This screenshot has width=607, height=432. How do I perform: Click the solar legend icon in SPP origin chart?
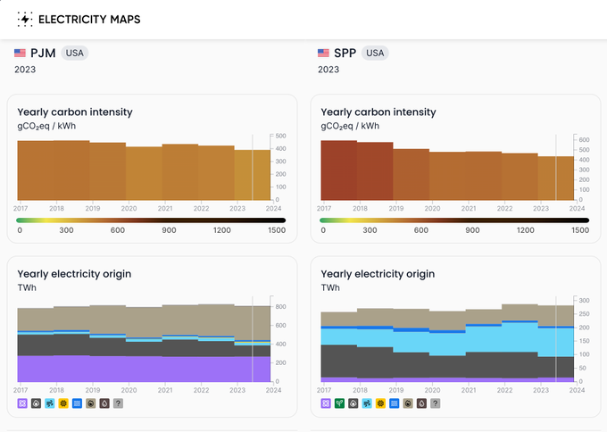pyautogui.click(x=380, y=403)
